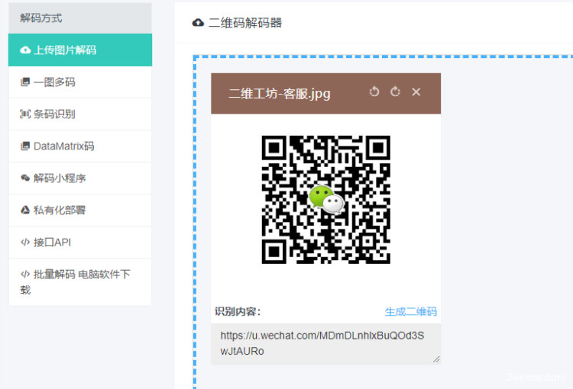Click the WeChat logo in the QR code center
Viewport: 573px width, 389px height.
click(x=325, y=199)
